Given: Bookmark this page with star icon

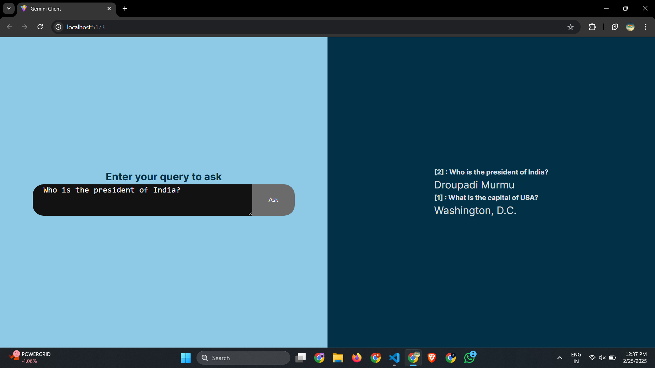Looking at the screenshot, I should click(x=570, y=27).
